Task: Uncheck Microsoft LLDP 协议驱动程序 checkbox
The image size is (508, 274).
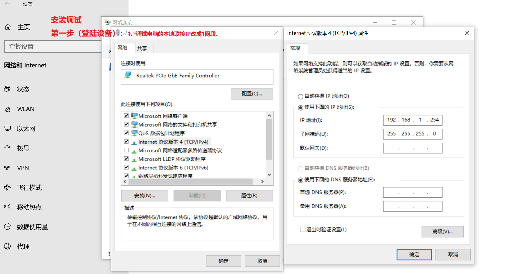Action: [126, 159]
